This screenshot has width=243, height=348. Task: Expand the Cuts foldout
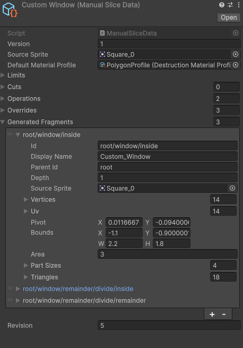[3, 87]
